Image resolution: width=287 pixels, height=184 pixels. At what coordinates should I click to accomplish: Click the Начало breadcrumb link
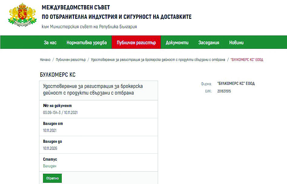pyautogui.click(x=45, y=60)
